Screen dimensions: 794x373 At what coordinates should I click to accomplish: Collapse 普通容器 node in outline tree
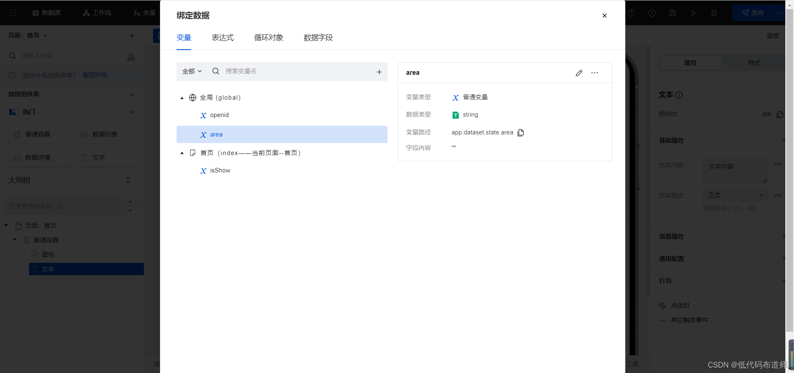click(x=14, y=240)
